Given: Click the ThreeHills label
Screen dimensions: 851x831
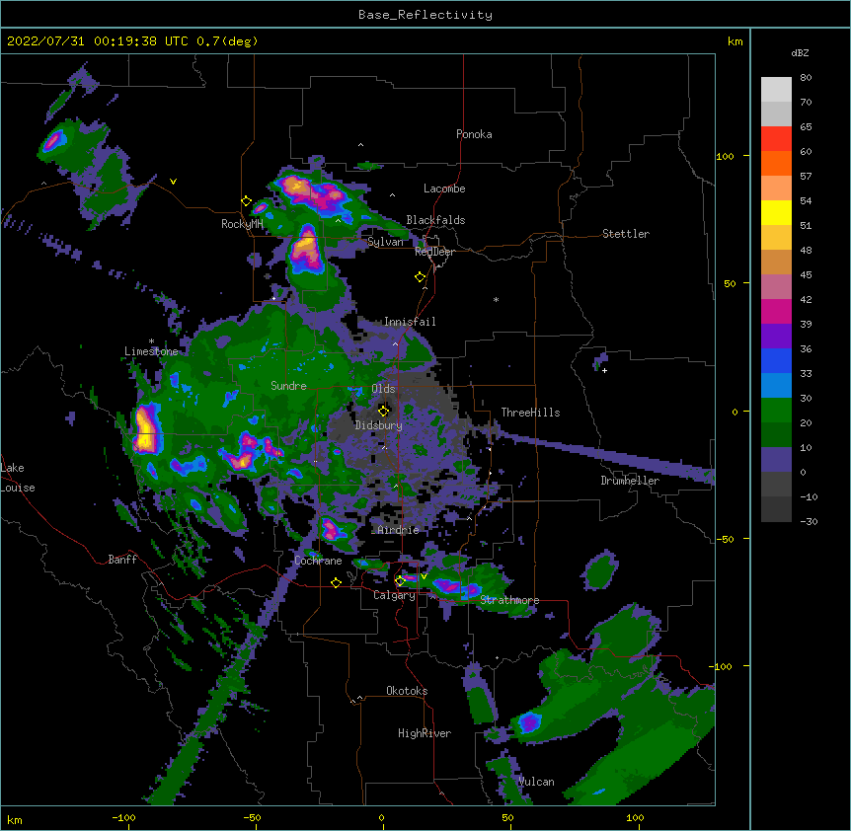Looking at the screenshot, I should coord(530,413).
